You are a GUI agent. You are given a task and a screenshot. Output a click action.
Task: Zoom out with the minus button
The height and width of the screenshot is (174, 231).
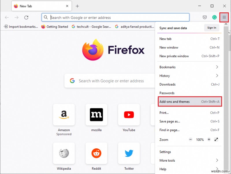pos(191,139)
